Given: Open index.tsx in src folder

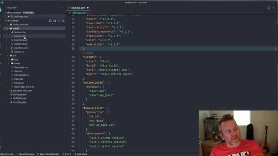Looking at the screenshot, I should pos(19,83).
